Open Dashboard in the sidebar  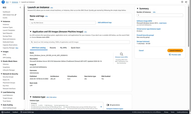coord(7,12)
